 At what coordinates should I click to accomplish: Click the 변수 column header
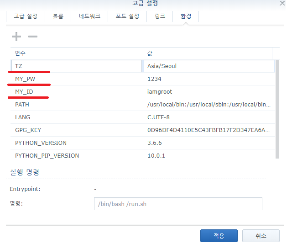point(76,53)
